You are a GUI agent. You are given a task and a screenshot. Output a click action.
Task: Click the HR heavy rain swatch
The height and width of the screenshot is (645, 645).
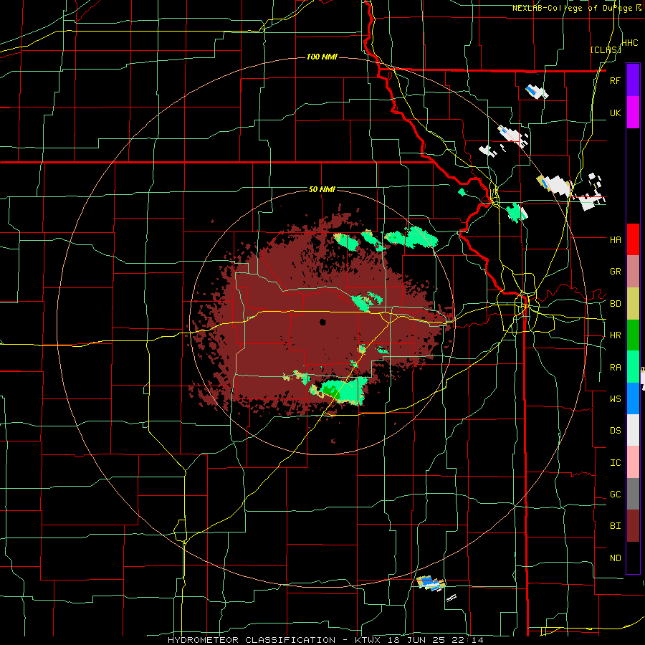click(633, 335)
